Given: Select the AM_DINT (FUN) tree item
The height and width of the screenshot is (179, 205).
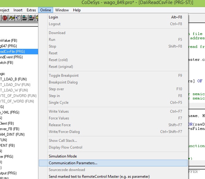Looking at the screenshot, I should (12, 134).
